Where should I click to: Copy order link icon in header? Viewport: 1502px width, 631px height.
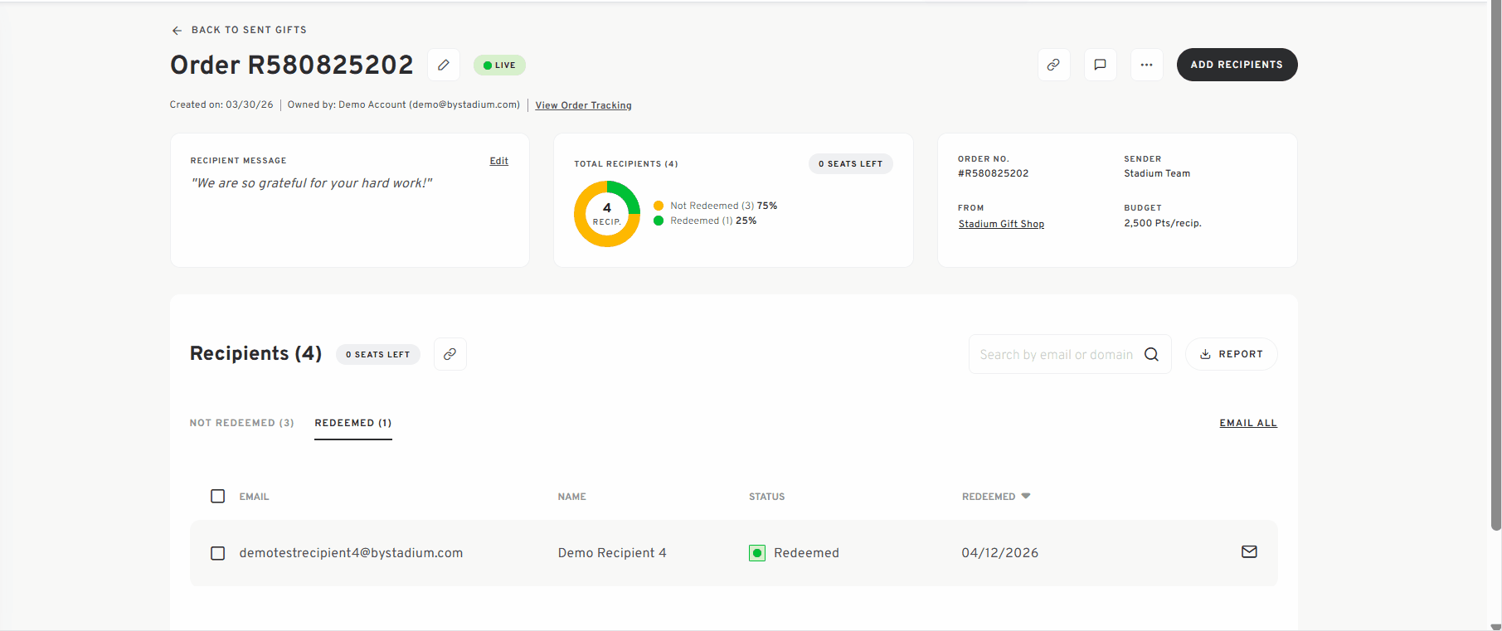pyautogui.click(x=1053, y=65)
